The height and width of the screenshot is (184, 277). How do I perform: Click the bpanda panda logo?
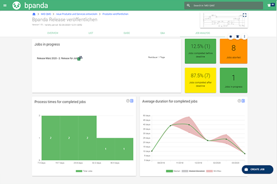tap(16, 5)
